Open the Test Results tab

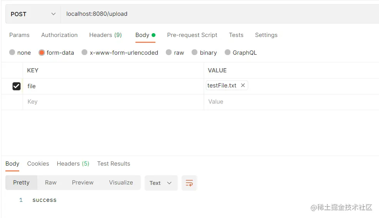114,164
